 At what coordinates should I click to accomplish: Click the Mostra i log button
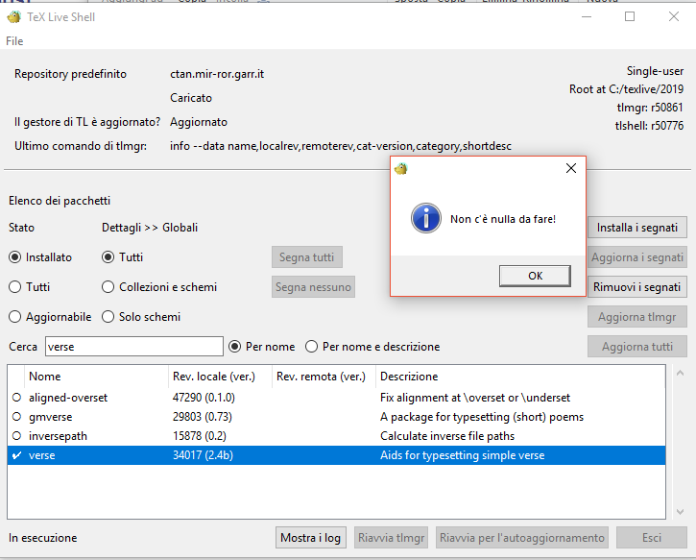click(311, 538)
